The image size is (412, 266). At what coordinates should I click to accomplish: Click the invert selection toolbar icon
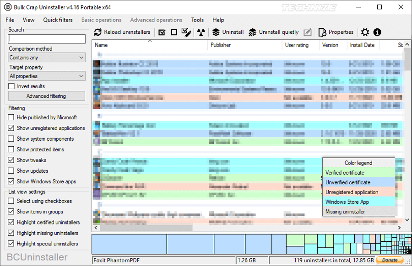pos(186,32)
